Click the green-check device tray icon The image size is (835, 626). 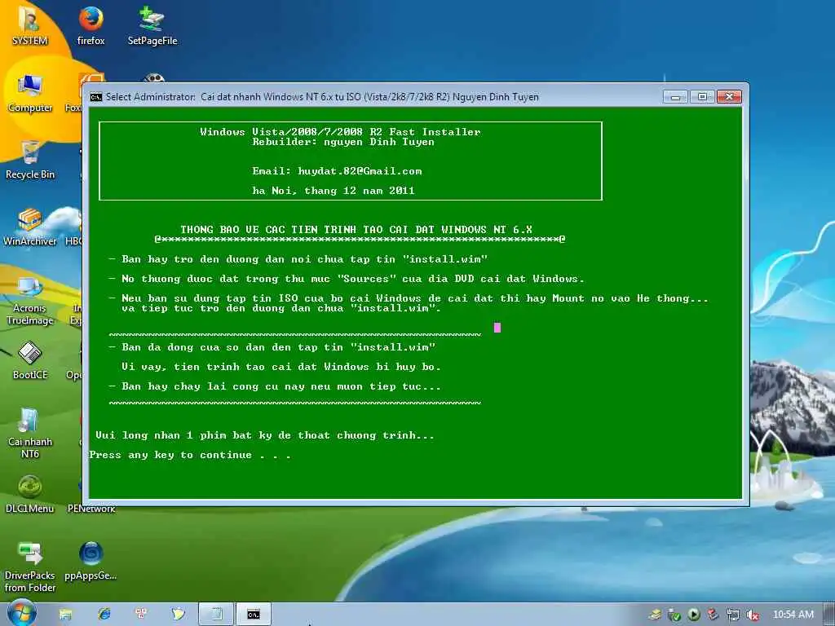coord(674,615)
